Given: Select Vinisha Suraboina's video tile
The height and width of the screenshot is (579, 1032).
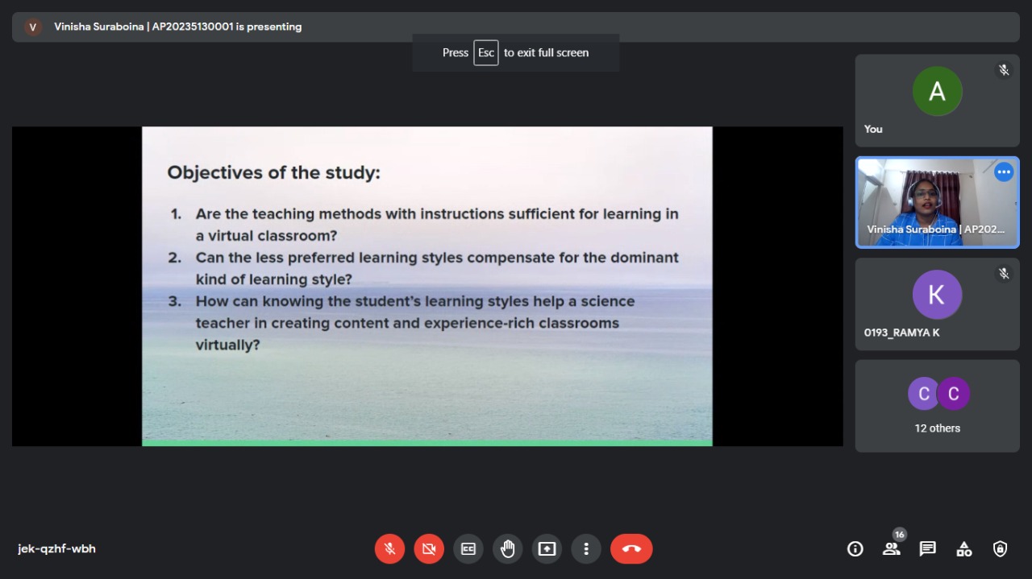Looking at the screenshot, I should (x=937, y=202).
